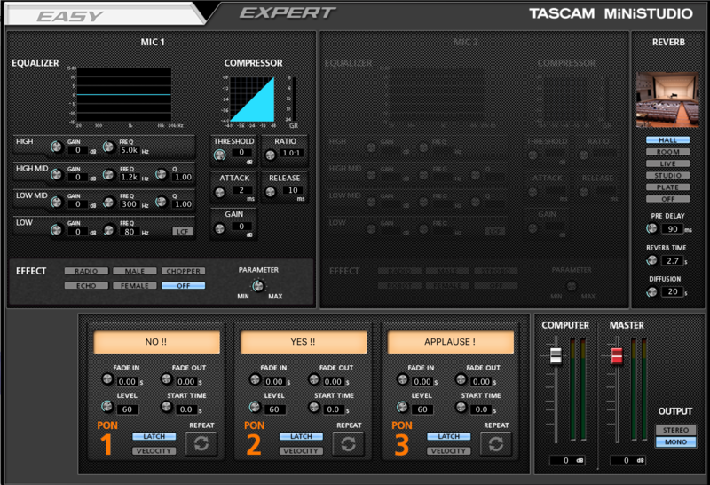Click the PON 2 repeat loop icon

click(x=348, y=443)
